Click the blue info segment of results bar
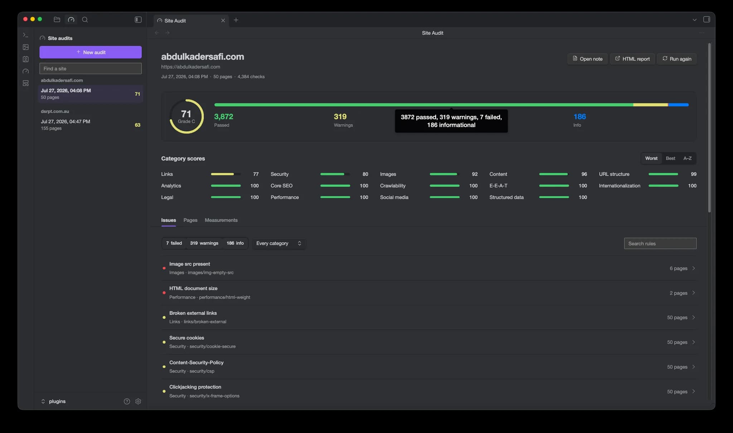This screenshot has width=733, height=433. coord(678,105)
